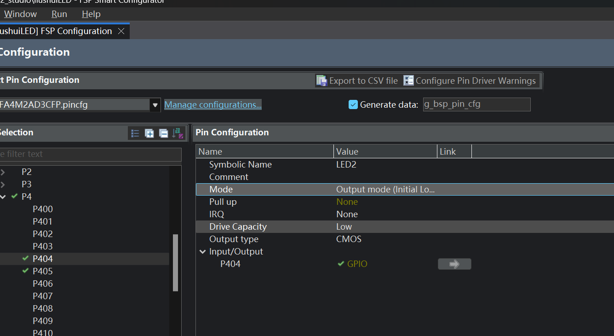Select pin P401 in the tree
The height and width of the screenshot is (336, 614).
[x=43, y=222]
